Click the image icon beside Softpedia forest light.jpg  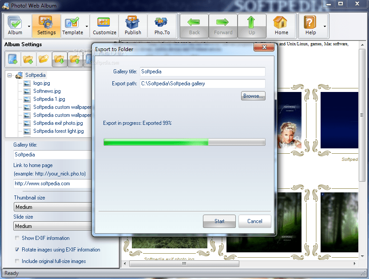tap(27, 131)
